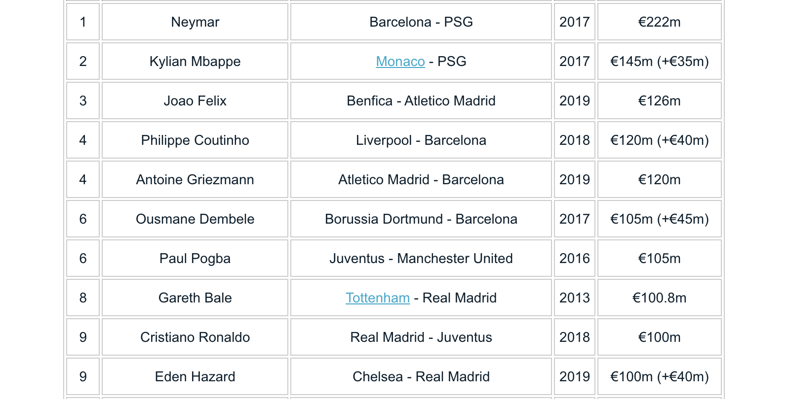This screenshot has height=399, width=787.
Task: Select Antoine Griezmann in the table
Action: point(195,179)
